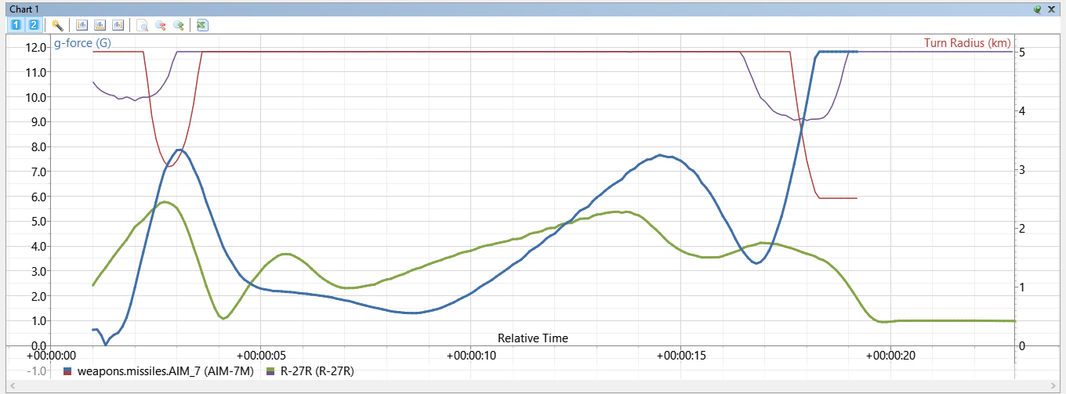Screen dimensions: 1066x394
Task: Click chart layout icon with left axis highlight
Action: (82, 24)
